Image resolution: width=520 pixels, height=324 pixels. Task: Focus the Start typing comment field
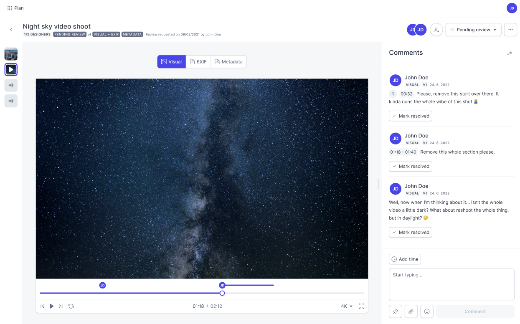pyautogui.click(x=452, y=284)
